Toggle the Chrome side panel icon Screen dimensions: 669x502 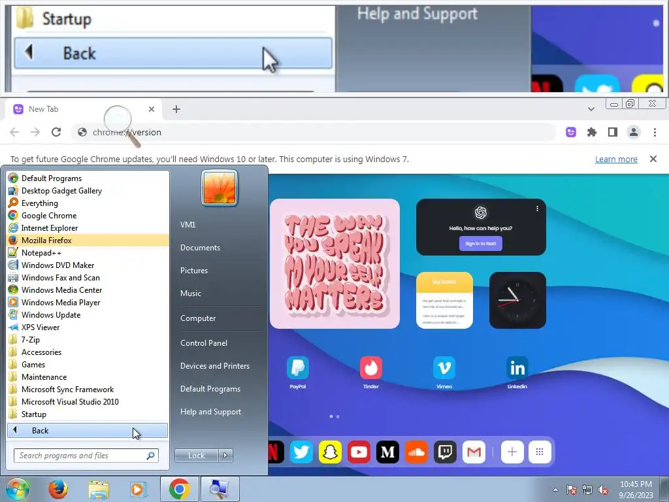point(613,132)
